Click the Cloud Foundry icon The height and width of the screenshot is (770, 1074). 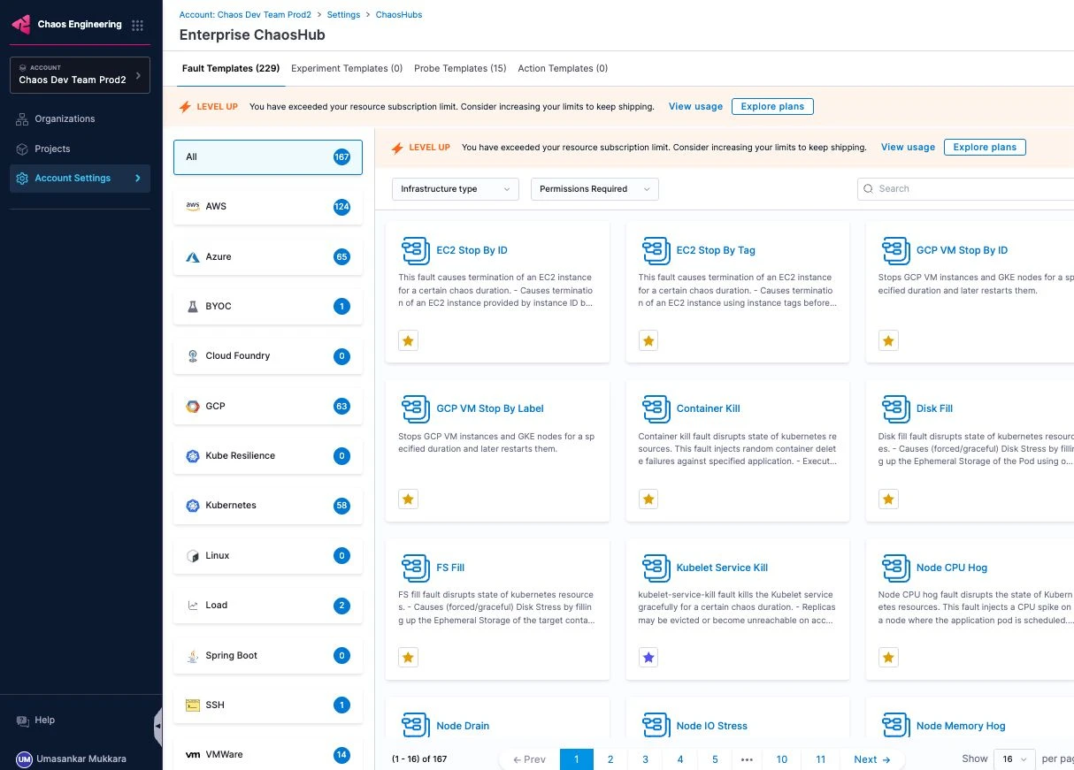(193, 355)
